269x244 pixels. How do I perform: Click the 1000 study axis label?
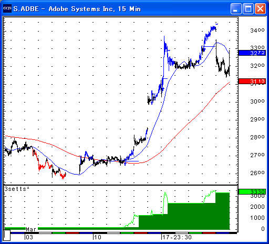click(x=257, y=218)
